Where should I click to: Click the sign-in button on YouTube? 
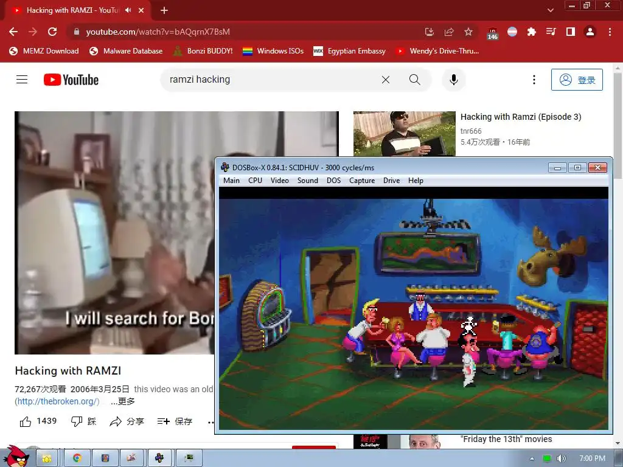click(577, 80)
